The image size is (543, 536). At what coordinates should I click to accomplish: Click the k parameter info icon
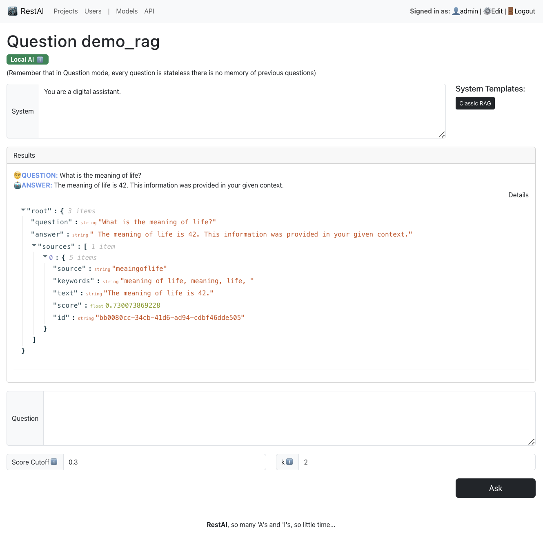[289, 462]
